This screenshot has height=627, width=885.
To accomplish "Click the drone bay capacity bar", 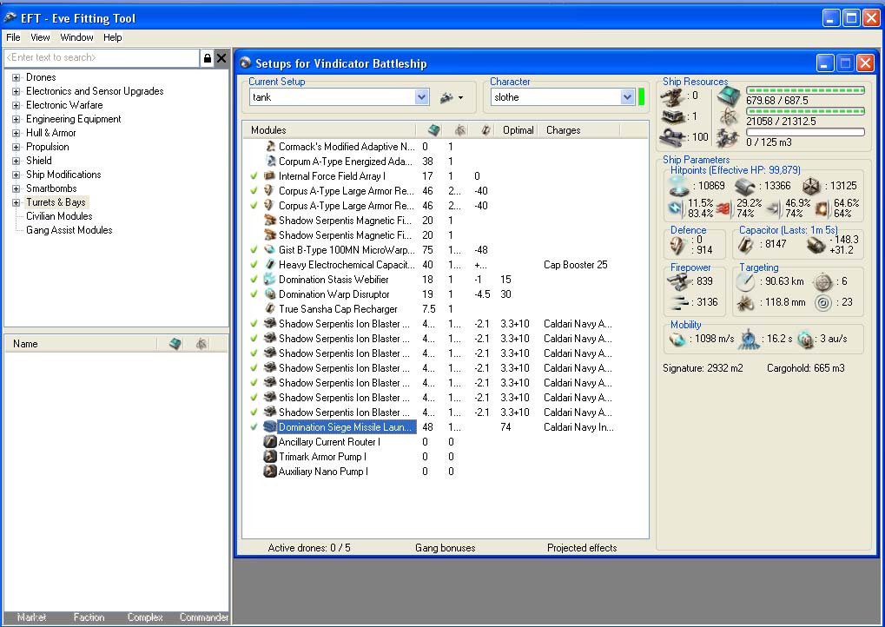I will (805, 132).
